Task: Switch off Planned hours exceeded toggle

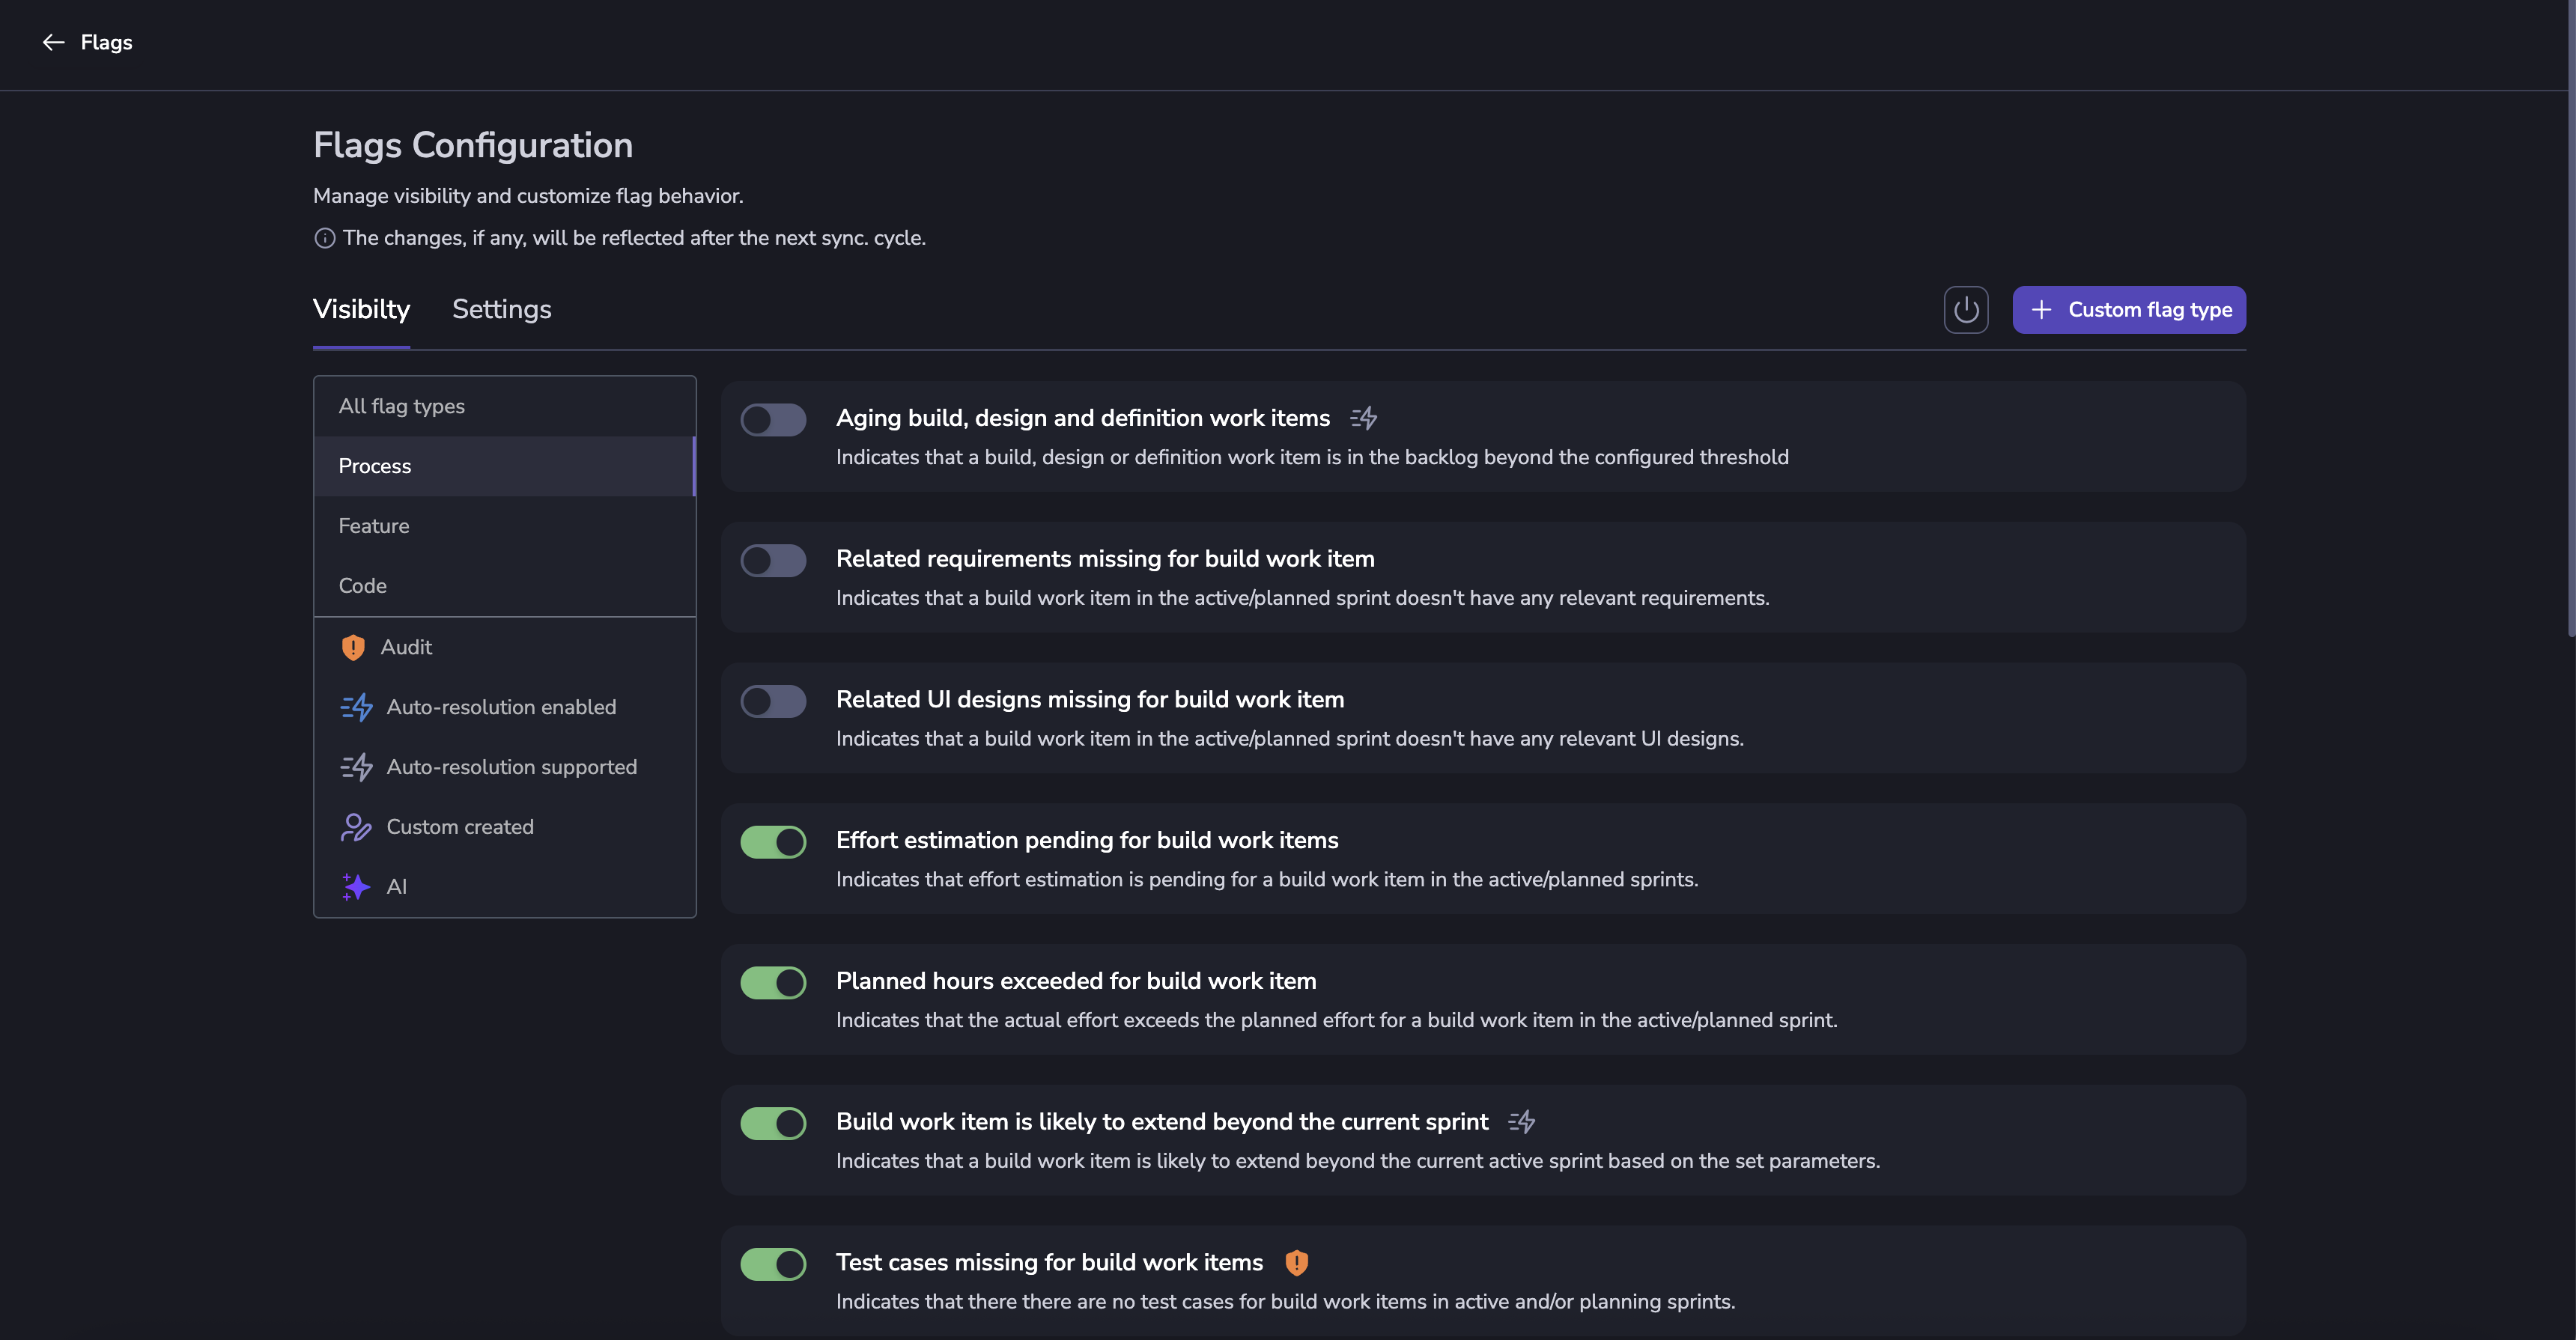Action: (x=773, y=983)
